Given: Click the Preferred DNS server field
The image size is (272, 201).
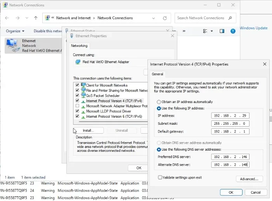Looking at the screenshot, I should click(230, 157).
